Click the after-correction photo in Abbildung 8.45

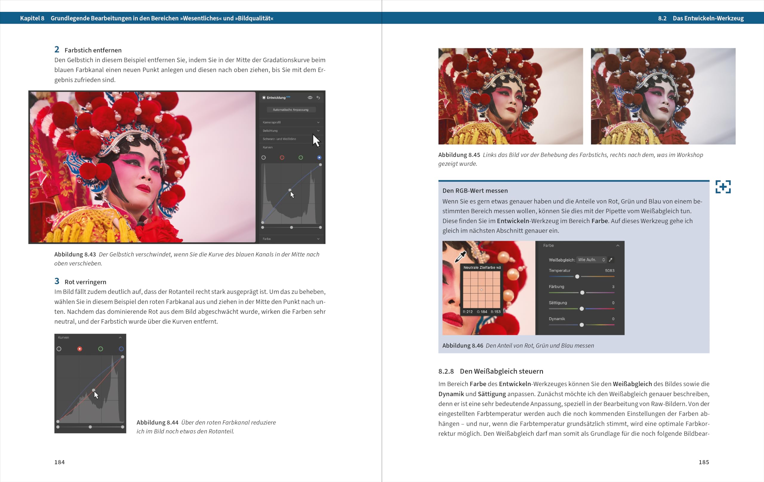[x=663, y=96]
